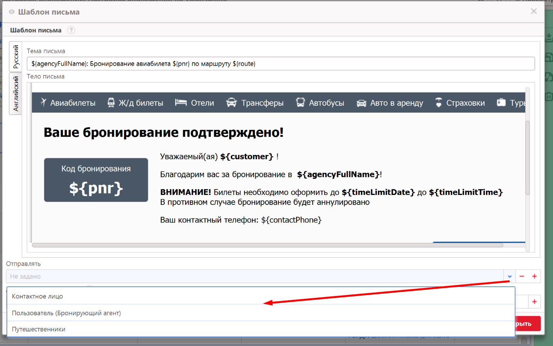Click the train icon next to Ж/д билеты
Screen dimensions: 553x346
pos(111,103)
